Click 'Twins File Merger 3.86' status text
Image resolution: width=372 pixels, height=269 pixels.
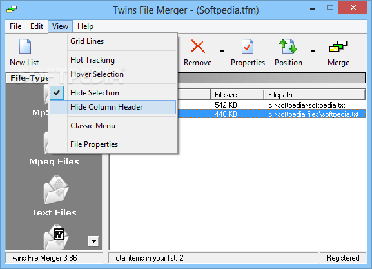tap(43, 258)
